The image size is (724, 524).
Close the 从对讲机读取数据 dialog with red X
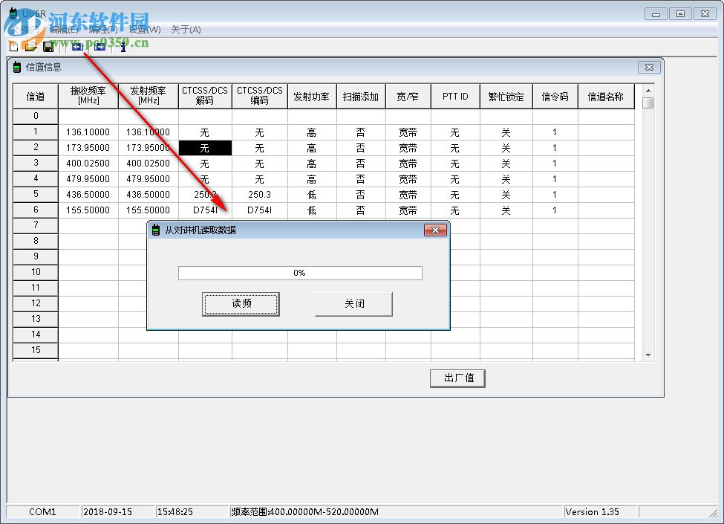point(435,230)
